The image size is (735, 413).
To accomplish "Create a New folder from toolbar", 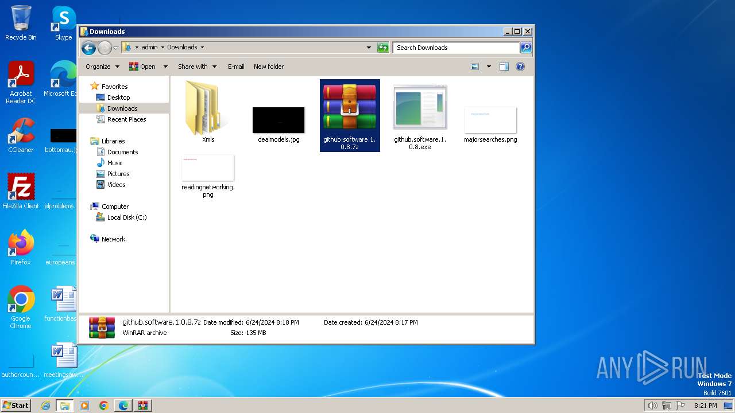I will 269,67.
